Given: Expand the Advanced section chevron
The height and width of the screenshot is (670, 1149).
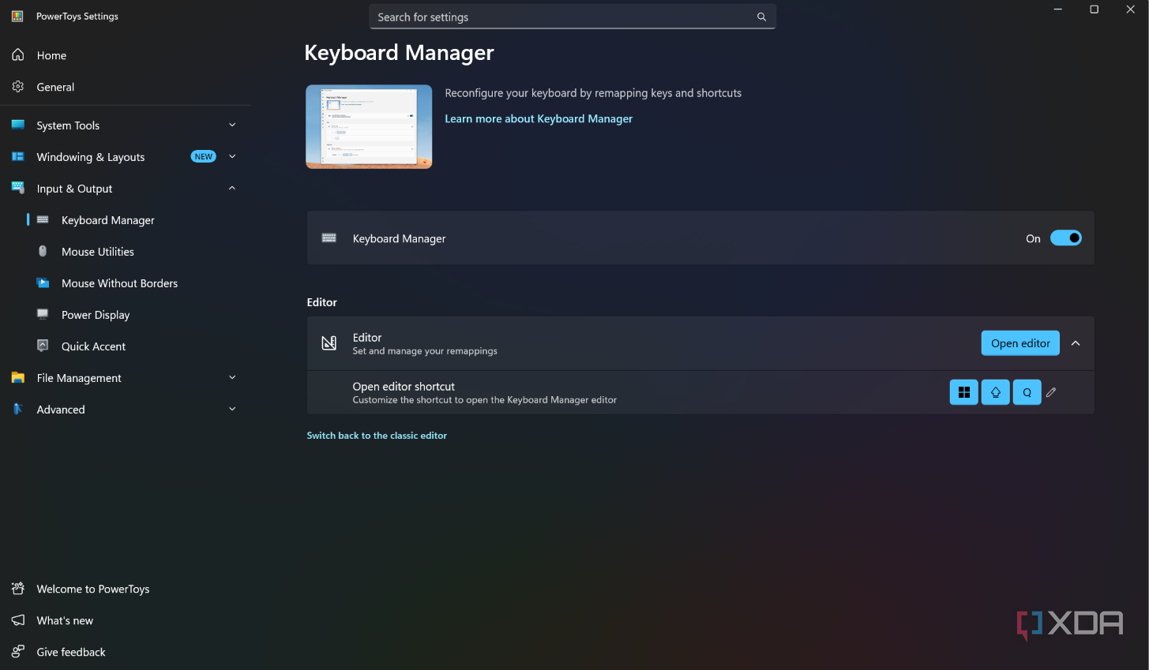Looking at the screenshot, I should [x=232, y=409].
